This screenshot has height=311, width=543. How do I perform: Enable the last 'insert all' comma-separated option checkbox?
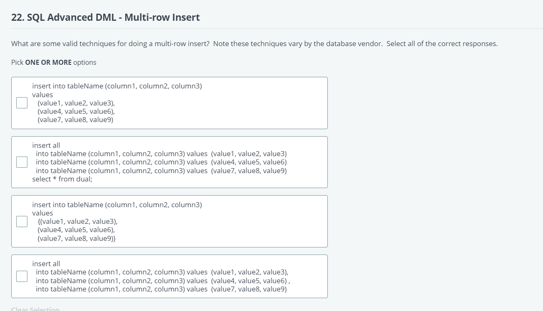point(22,276)
